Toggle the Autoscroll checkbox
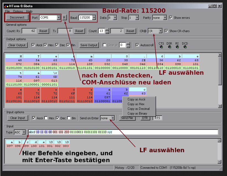 pos(137,45)
